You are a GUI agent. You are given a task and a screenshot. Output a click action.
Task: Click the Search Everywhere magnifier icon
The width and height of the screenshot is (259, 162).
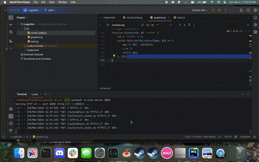tap(248, 10)
